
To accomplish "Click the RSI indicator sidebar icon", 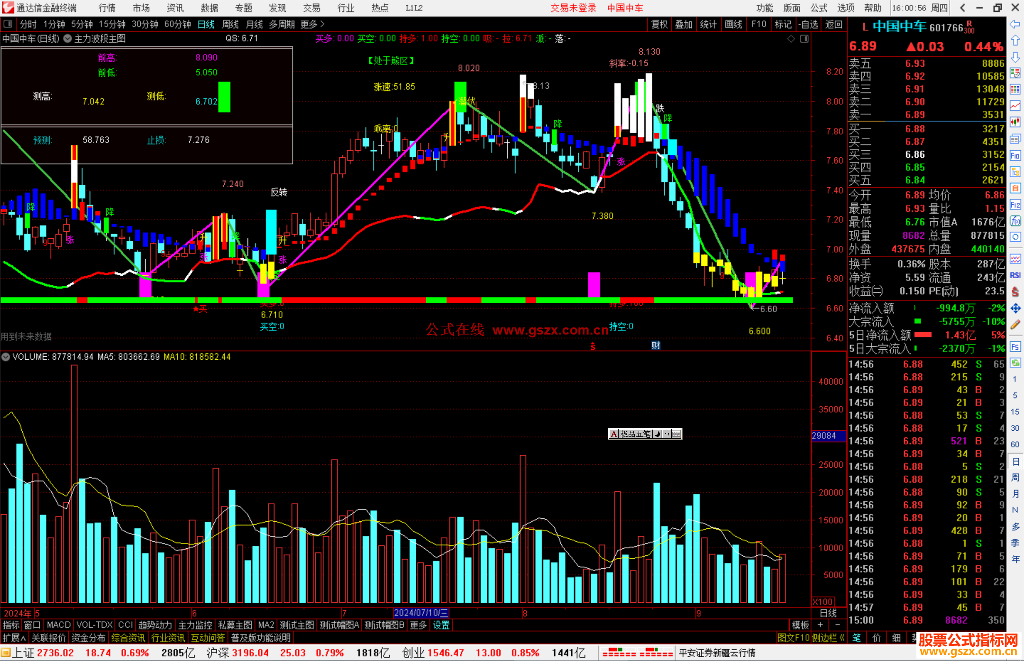I will coord(1015,275).
